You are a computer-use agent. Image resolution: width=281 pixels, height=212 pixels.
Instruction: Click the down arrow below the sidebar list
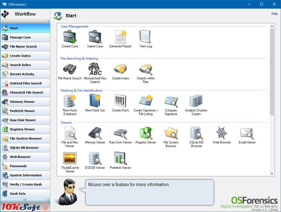click(x=25, y=200)
